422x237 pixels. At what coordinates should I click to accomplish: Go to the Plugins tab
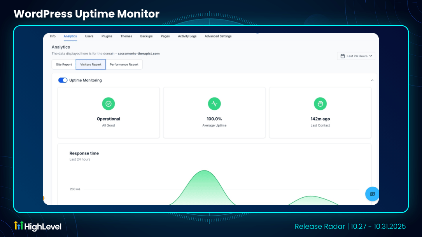(107, 36)
